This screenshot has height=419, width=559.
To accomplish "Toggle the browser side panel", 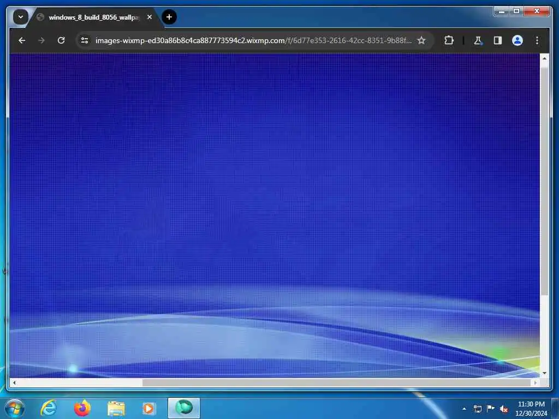I will click(x=498, y=40).
